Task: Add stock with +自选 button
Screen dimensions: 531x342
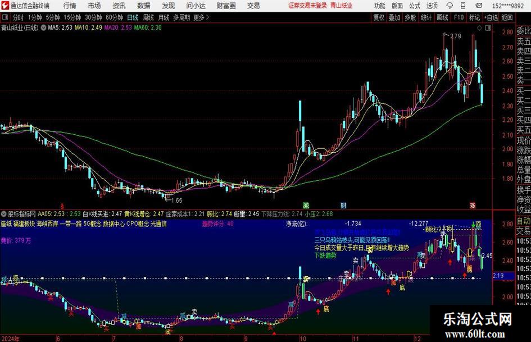Action: [x=491, y=17]
